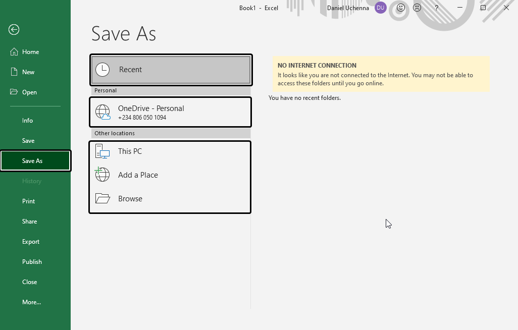Open the Print section
The height and width of the screenshot is (330, 518).
click(28, 201)
